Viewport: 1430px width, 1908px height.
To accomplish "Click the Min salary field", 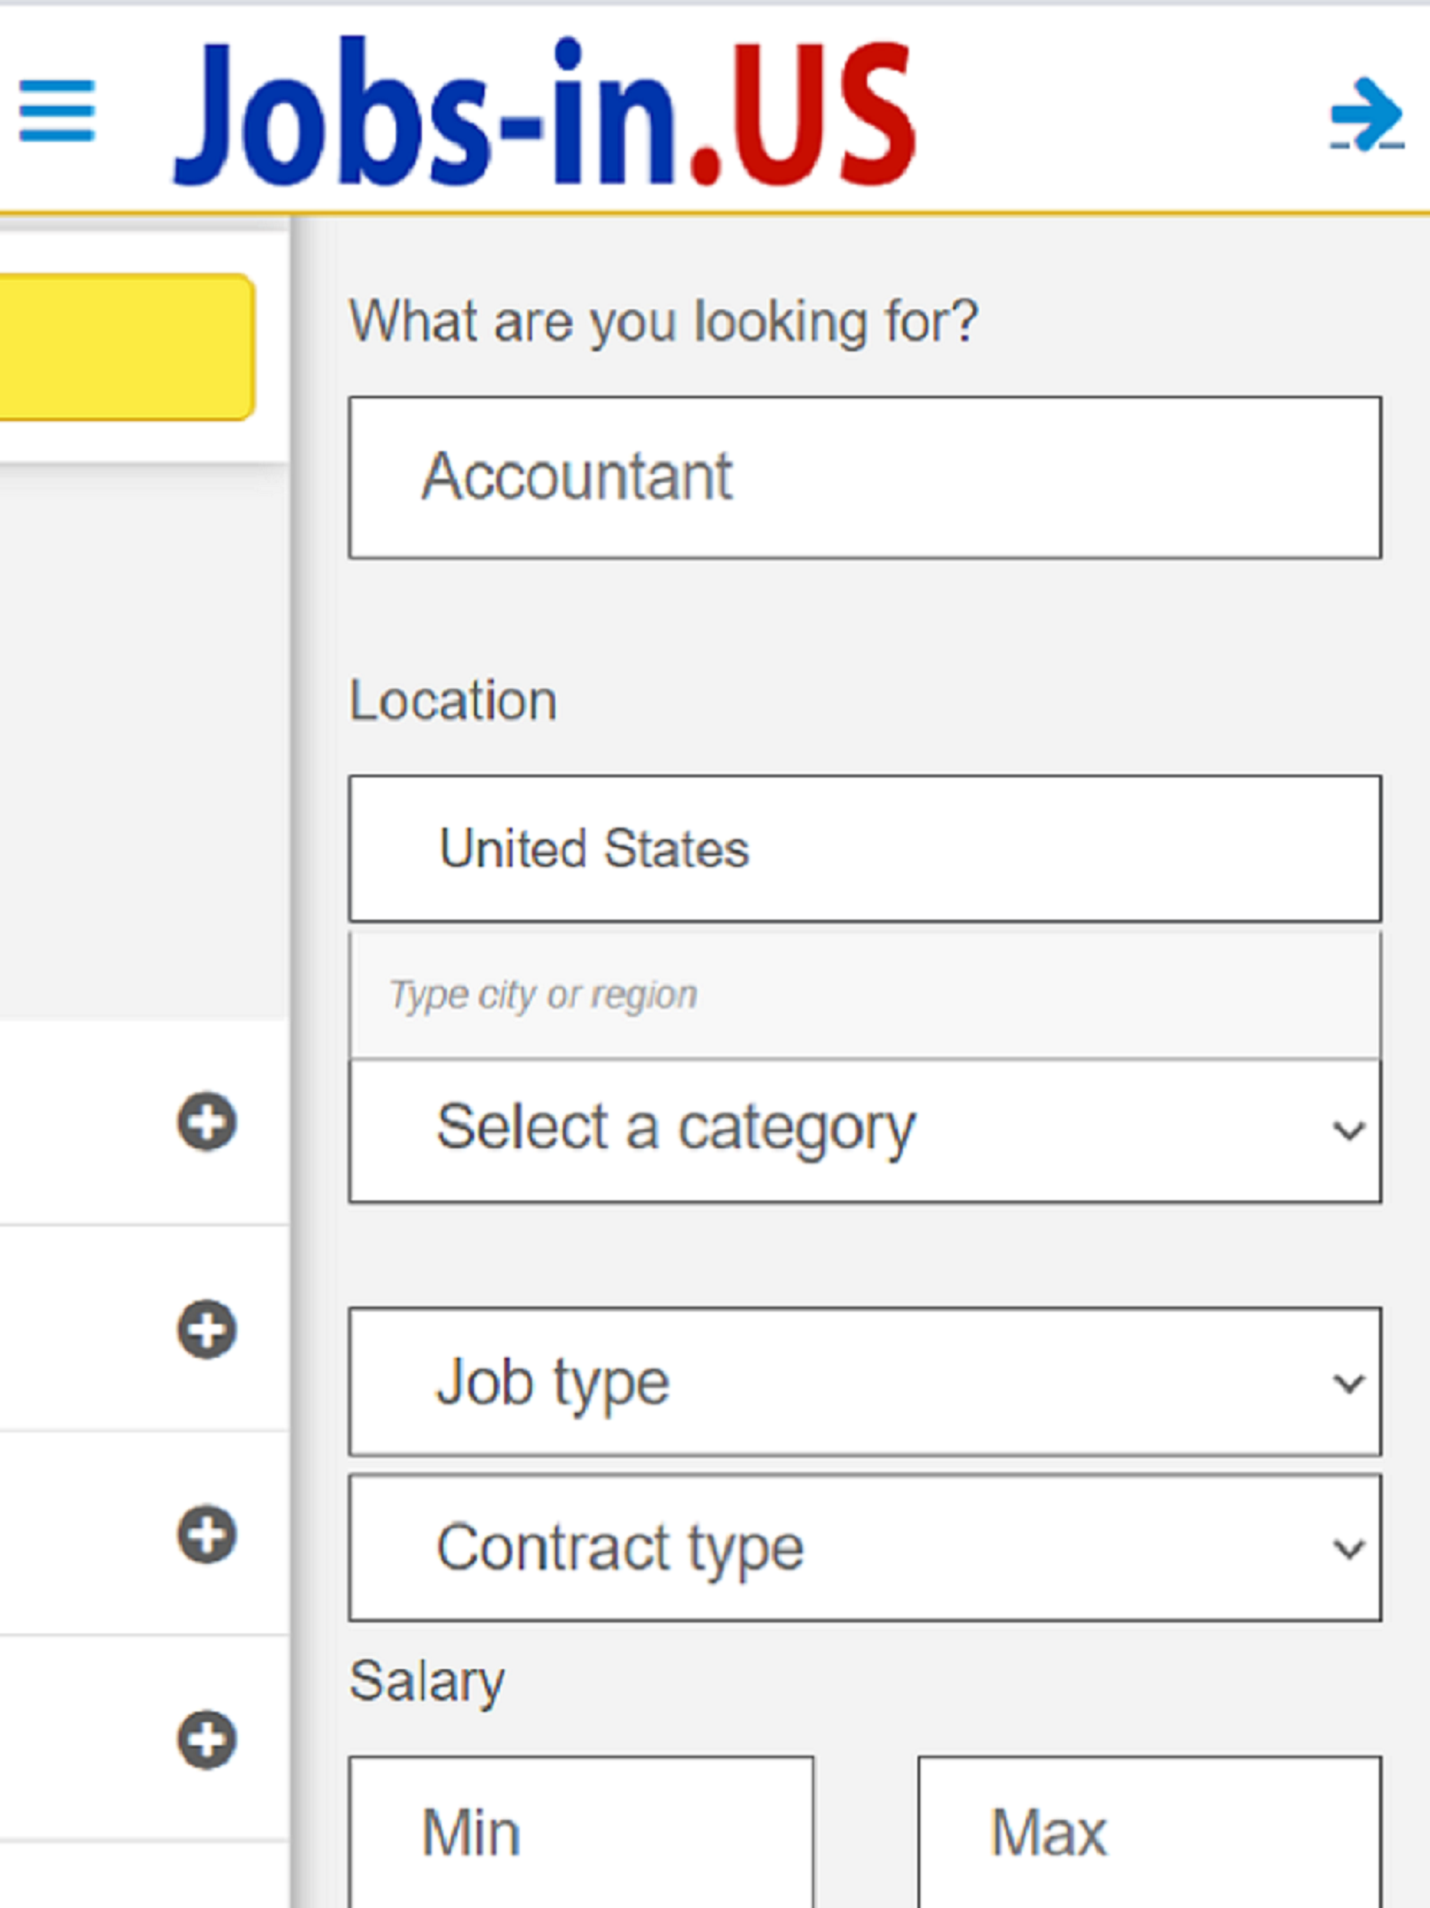I will point(582,1832).
